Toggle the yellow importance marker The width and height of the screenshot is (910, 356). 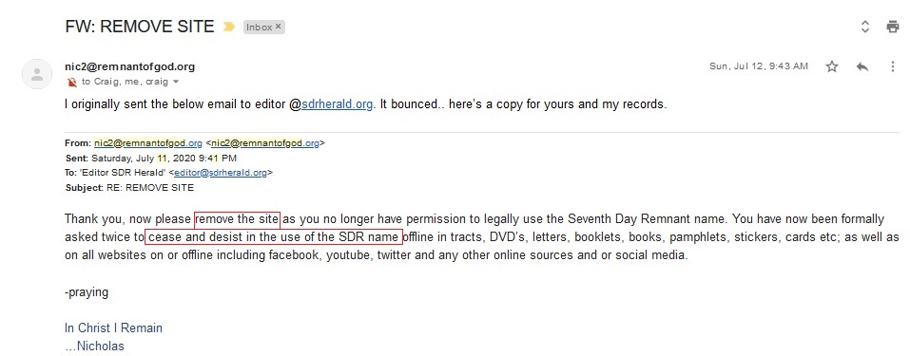[x=228, y=27]
